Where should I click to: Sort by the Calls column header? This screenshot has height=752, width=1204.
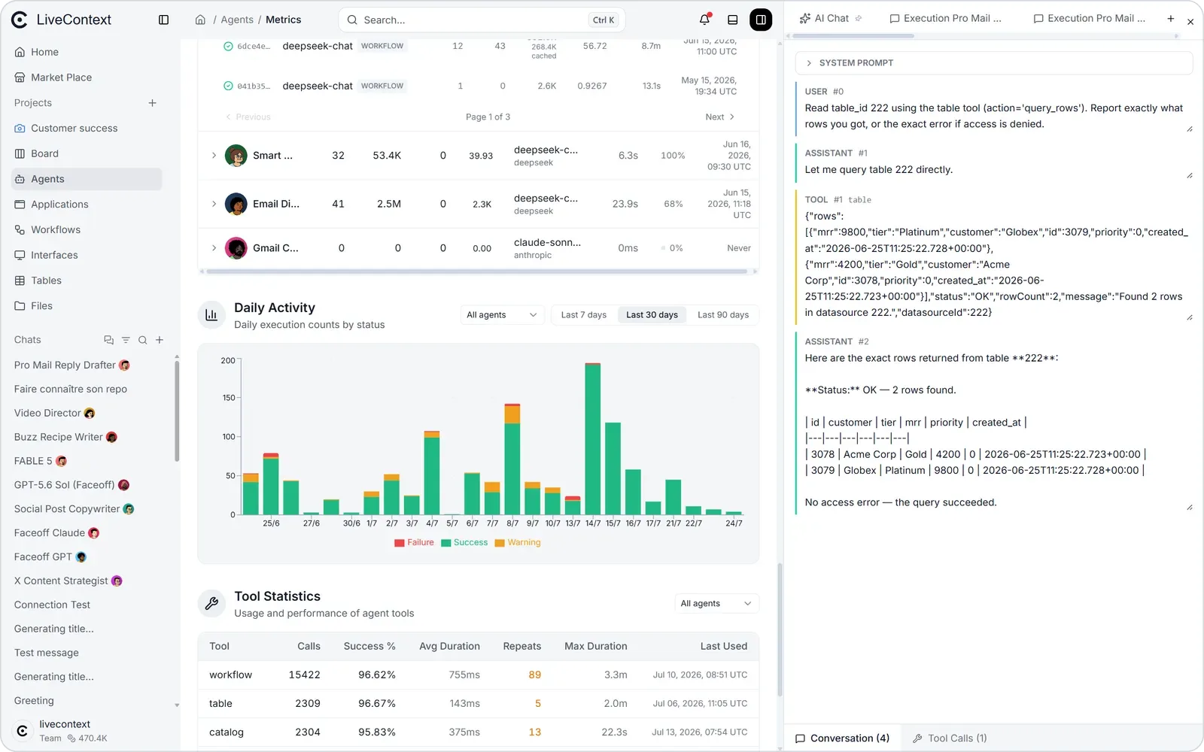coord(309,646)
